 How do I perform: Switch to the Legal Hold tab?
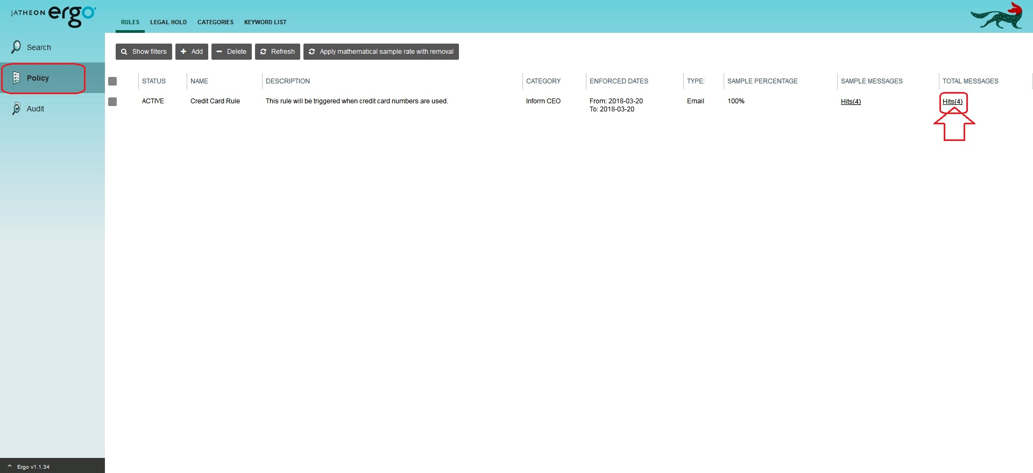[168, 22]
